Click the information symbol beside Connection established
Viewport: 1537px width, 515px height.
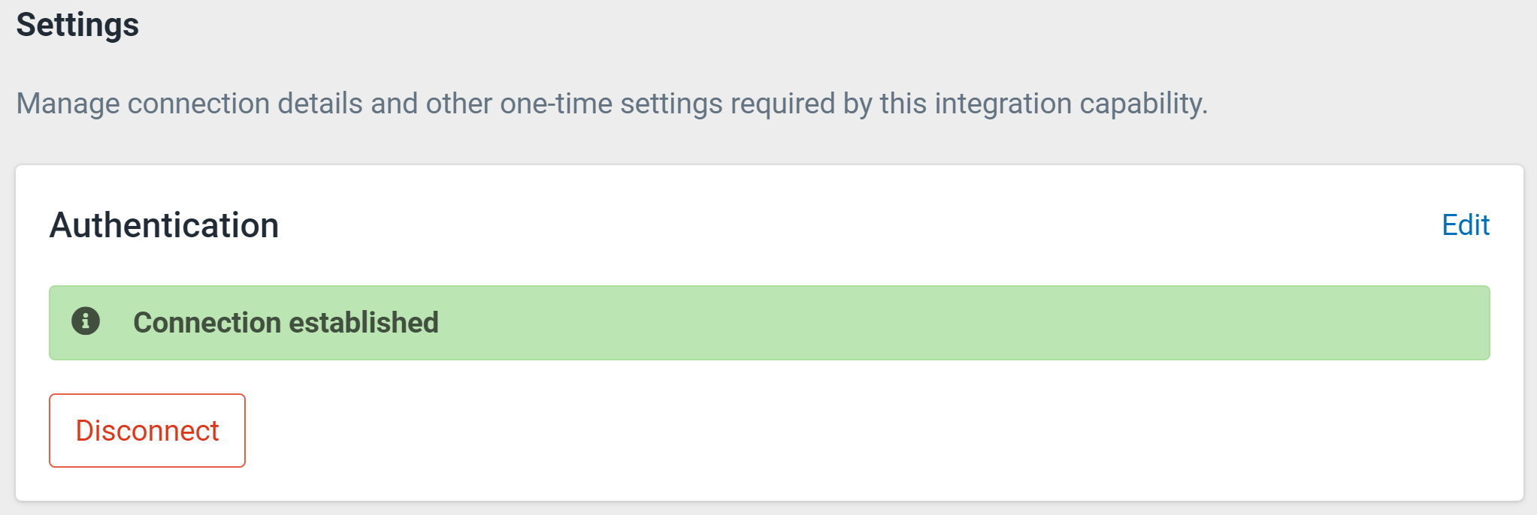(x=86, y=321)
